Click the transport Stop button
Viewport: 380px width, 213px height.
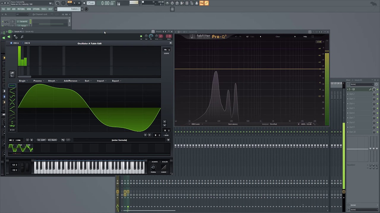point(79,3)
